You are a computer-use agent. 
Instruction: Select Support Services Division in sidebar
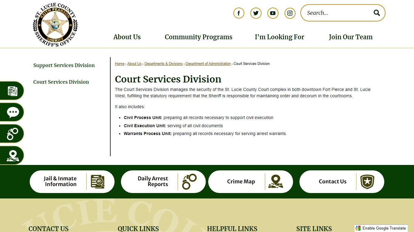click(x=64, y=65)
